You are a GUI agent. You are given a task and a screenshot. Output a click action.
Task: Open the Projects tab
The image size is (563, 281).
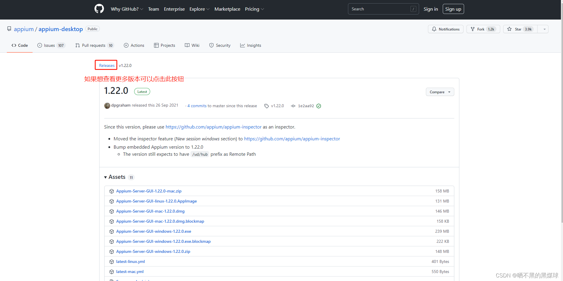164,45
